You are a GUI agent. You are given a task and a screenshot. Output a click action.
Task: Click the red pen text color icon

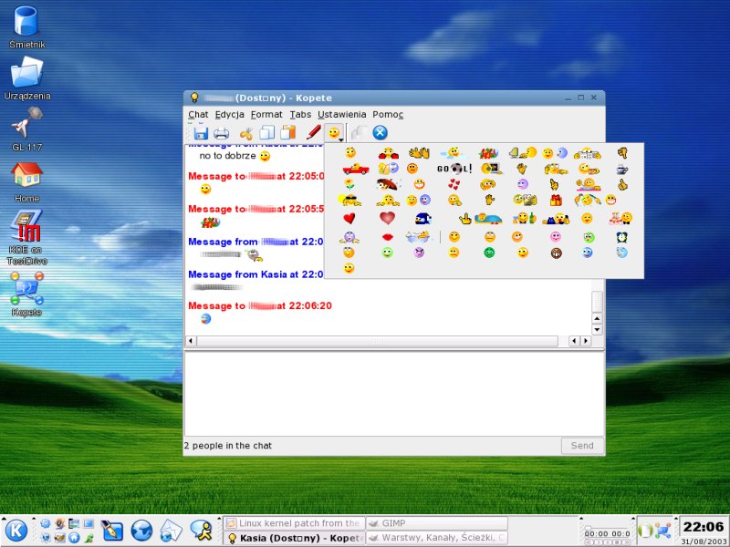(x=313, y=132)
